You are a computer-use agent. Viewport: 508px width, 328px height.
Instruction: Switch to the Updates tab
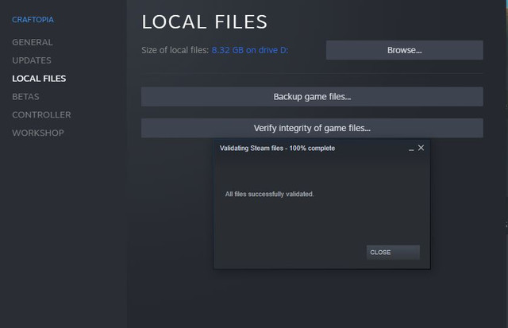tap(32, 60)
